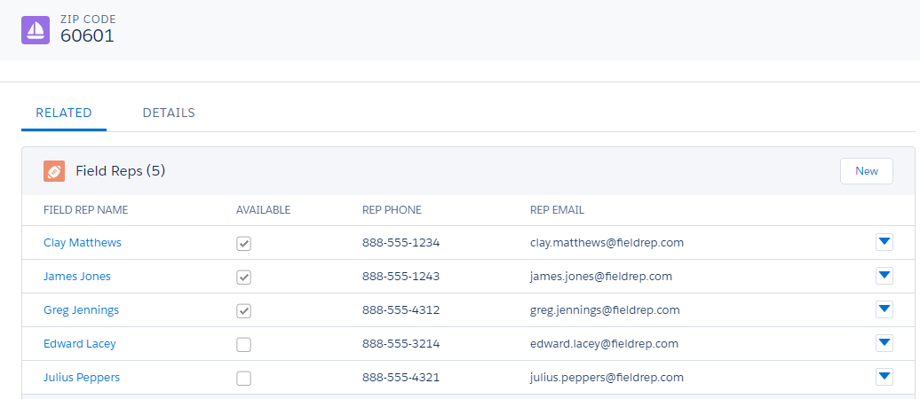
Task: Uncheck Available for Greg Jennings
Action: pos(243,310)
